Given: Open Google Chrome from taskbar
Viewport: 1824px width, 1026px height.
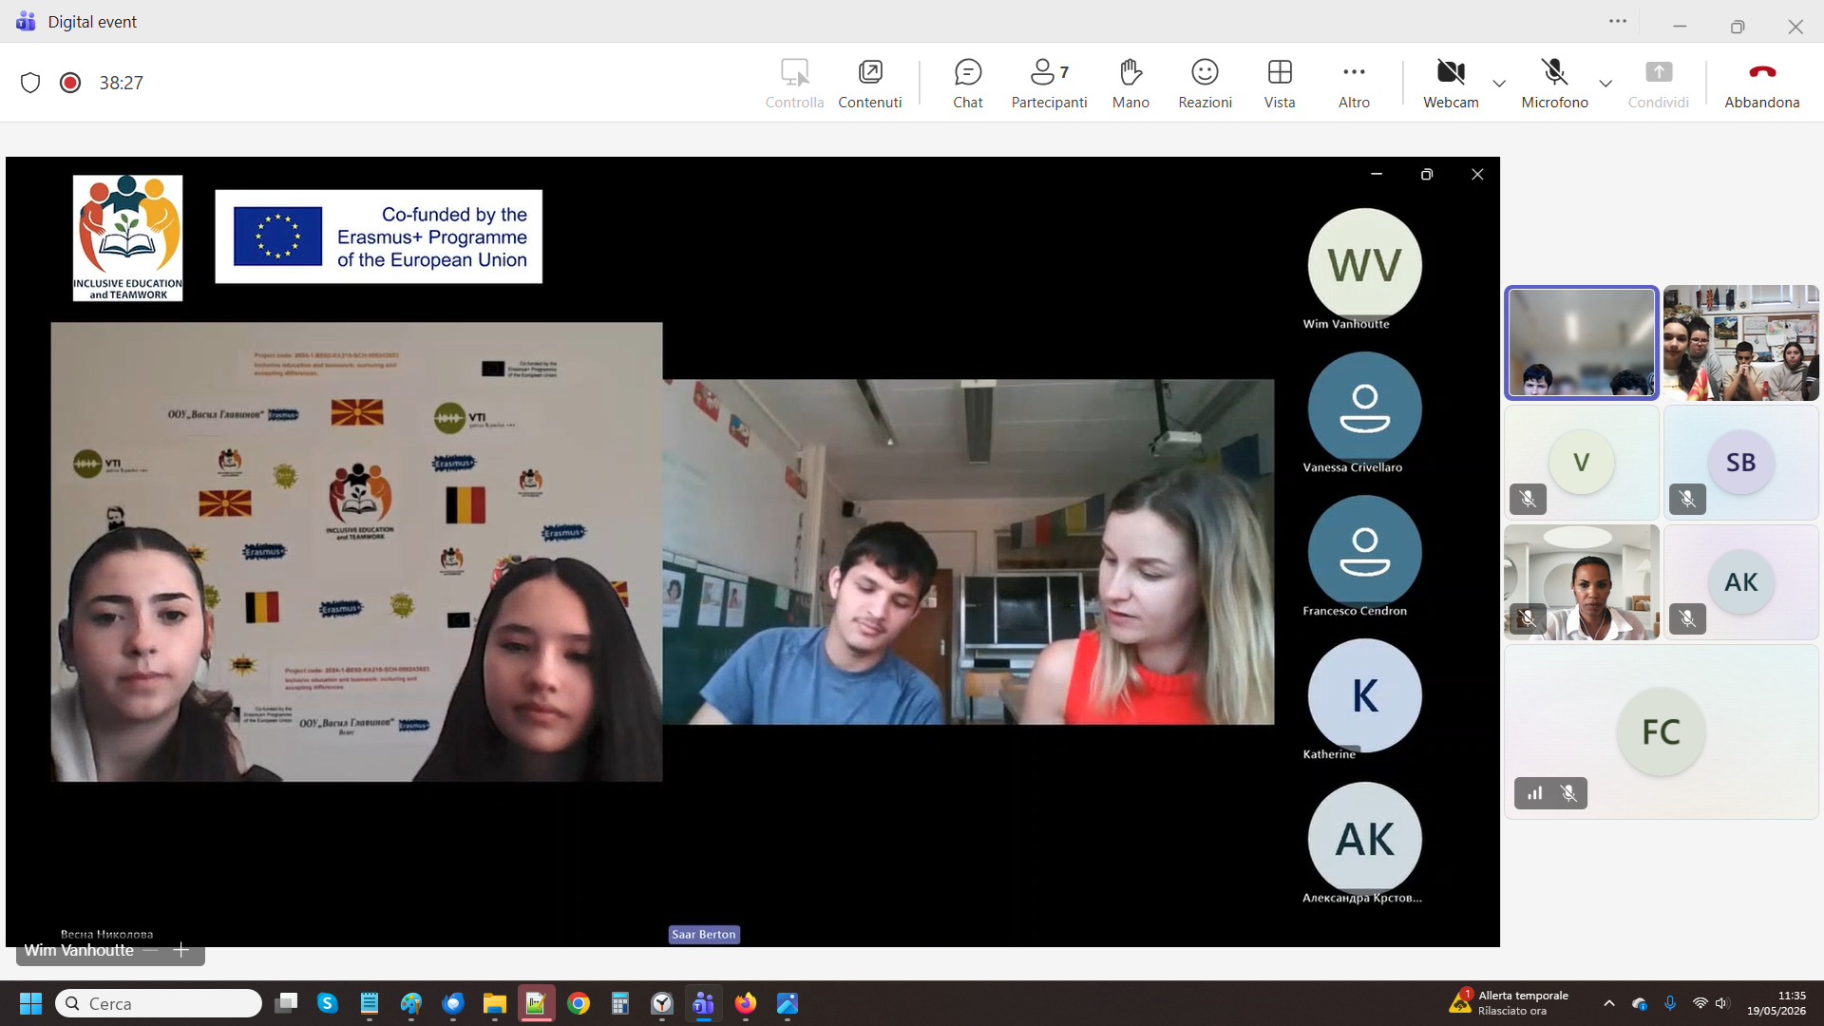Looking at the screenshot, I should (579, 1003).
